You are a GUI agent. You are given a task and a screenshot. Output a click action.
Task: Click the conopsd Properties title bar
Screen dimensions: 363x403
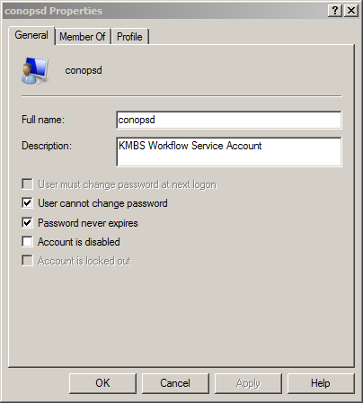click(164, 11)
